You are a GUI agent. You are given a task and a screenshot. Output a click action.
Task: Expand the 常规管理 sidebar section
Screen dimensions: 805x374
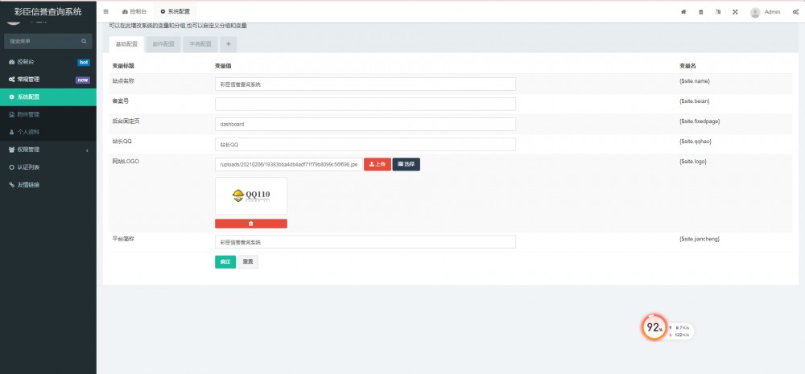47,80
